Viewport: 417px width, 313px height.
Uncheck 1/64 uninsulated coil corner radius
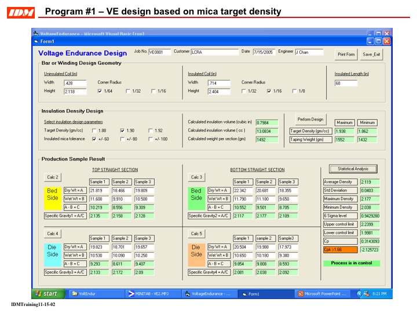[100, 91]
